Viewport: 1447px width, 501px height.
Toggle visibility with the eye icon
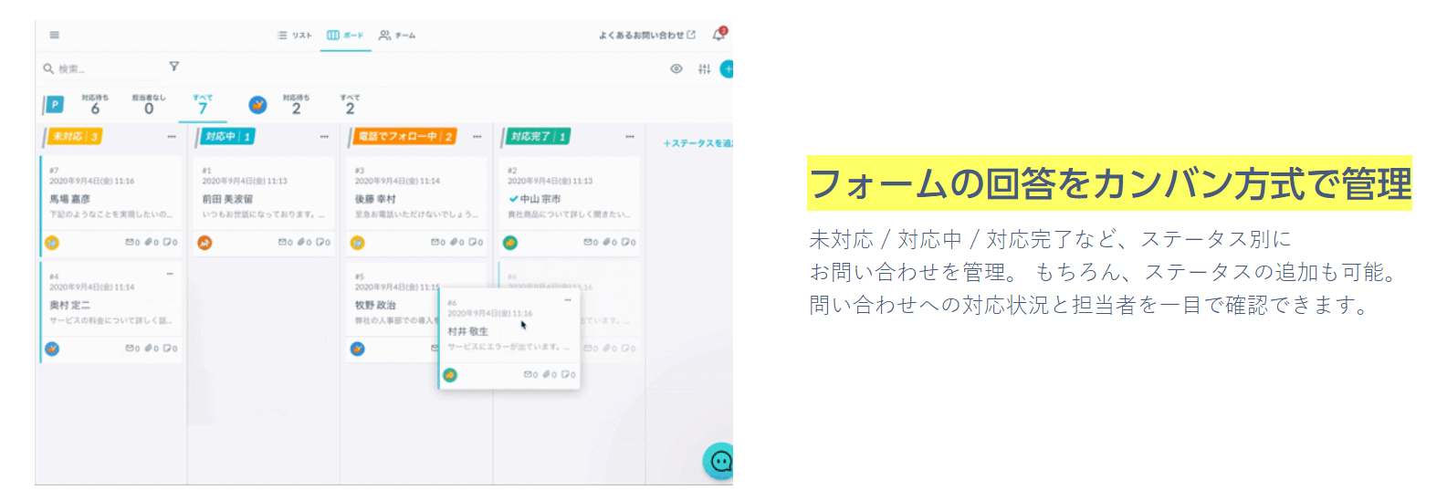pyautogui.click(x=676, y=68)
